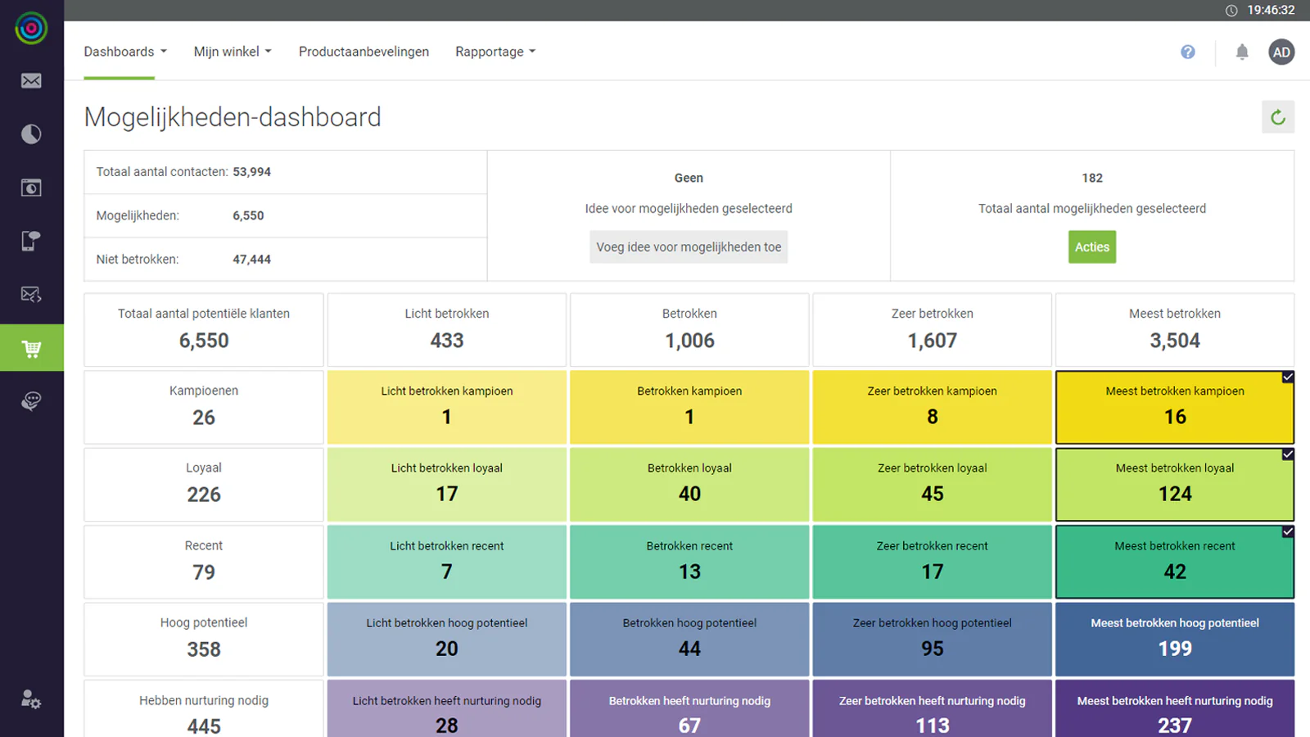Open the email envelope sidebar icon
This screenshot has height=737, width=1310.
click(x=31, y=80)
